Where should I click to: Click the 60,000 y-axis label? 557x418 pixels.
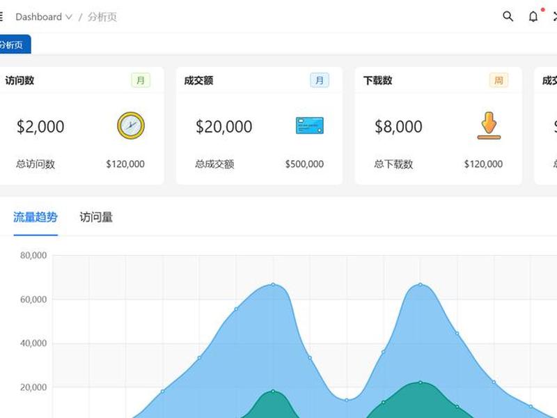pyautogui.click(x=33, y=300)
